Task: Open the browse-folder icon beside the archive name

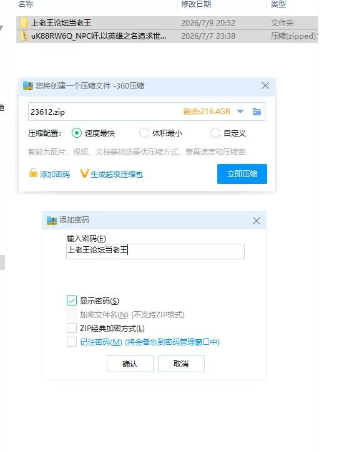Action: (257, 112)
